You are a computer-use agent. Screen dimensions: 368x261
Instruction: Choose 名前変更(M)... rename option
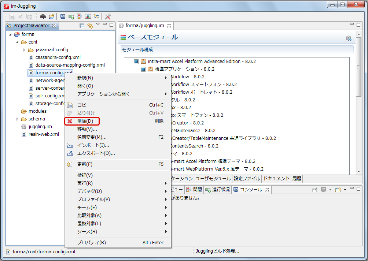pyautogui.click(x=118, y=137)
